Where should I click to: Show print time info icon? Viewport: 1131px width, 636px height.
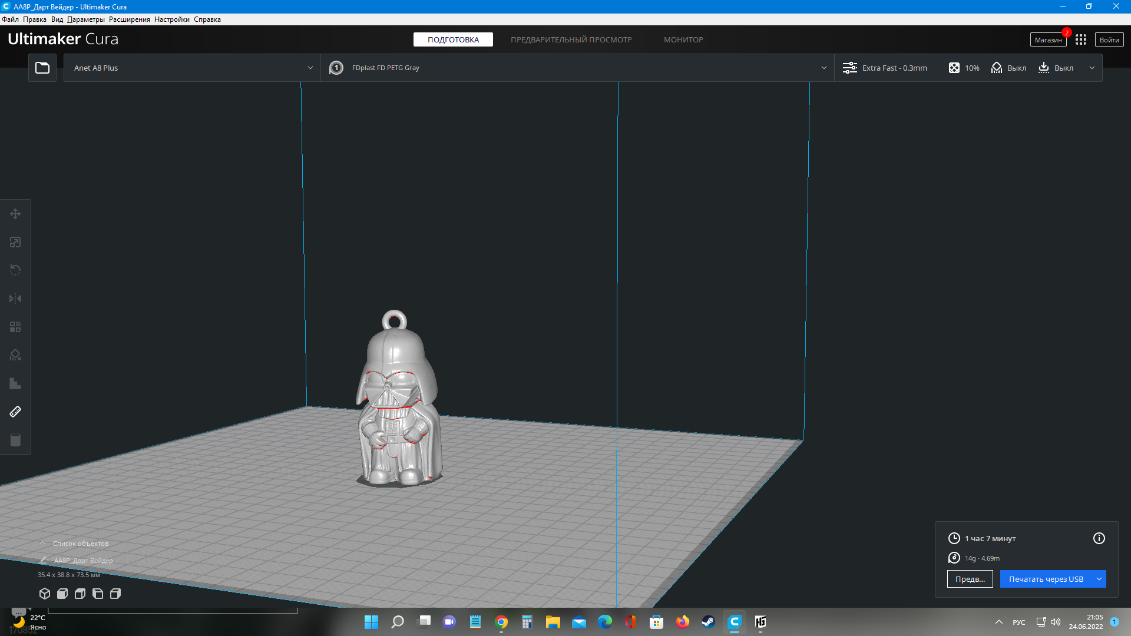coord(1099,538)
